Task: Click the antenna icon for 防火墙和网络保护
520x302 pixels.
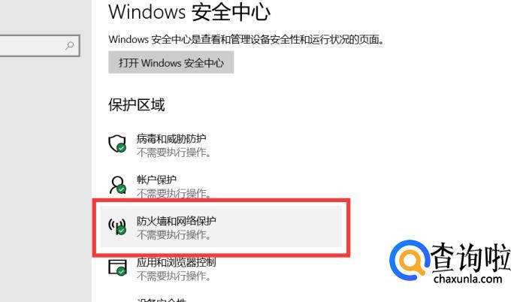Action: point(117,226)
